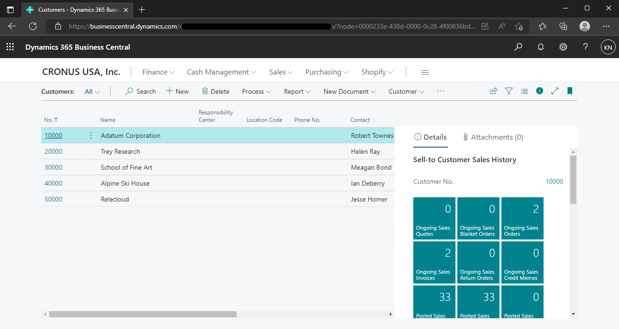This screenshot has width=619, height=329.
Task: Open browser settings and more menu
Action: click(606, 26)
